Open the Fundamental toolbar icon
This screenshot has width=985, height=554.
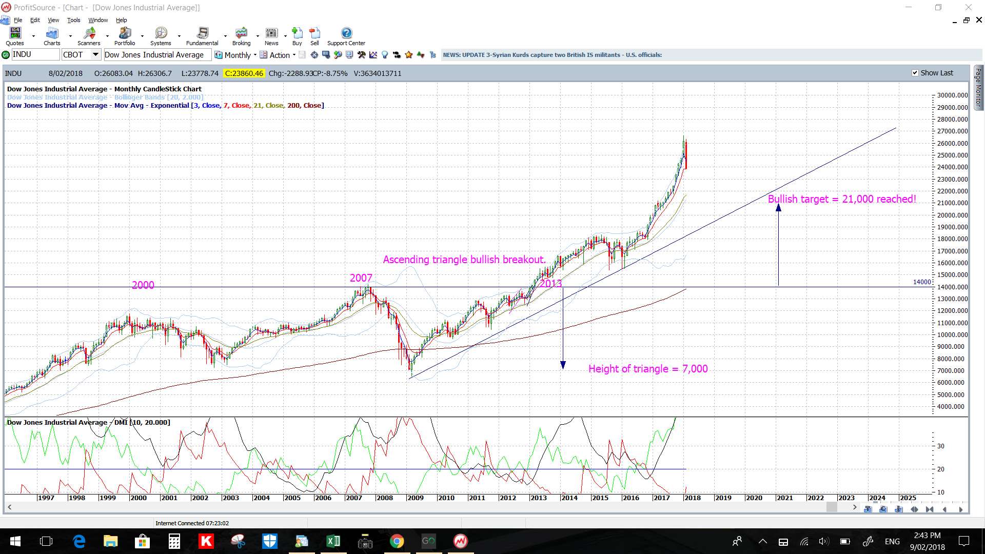pyautogui.click(x=202, y=36)
